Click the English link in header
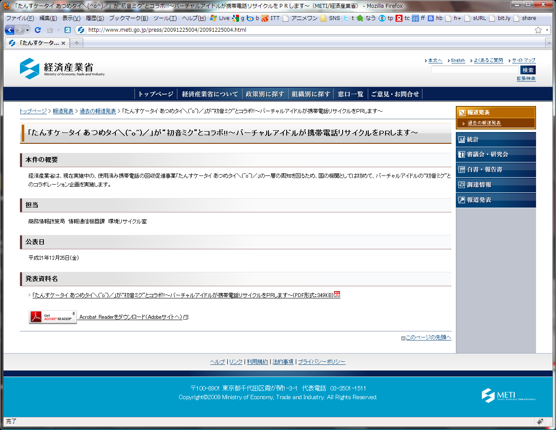The image size is (556, 430). [x=458, y=60]
